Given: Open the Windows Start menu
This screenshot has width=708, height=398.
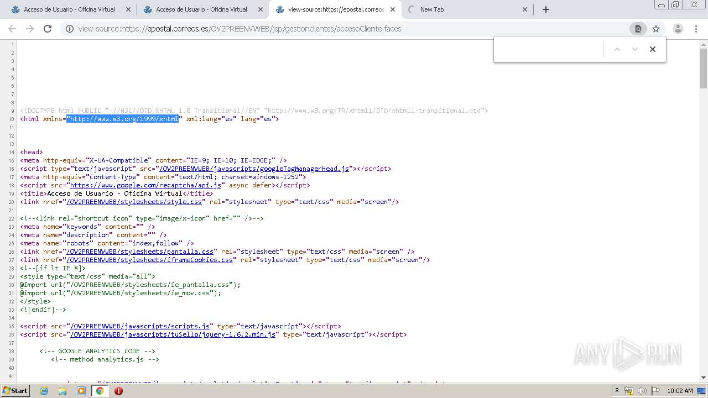Looking at the screenshot, I should [x=15, y=390].
